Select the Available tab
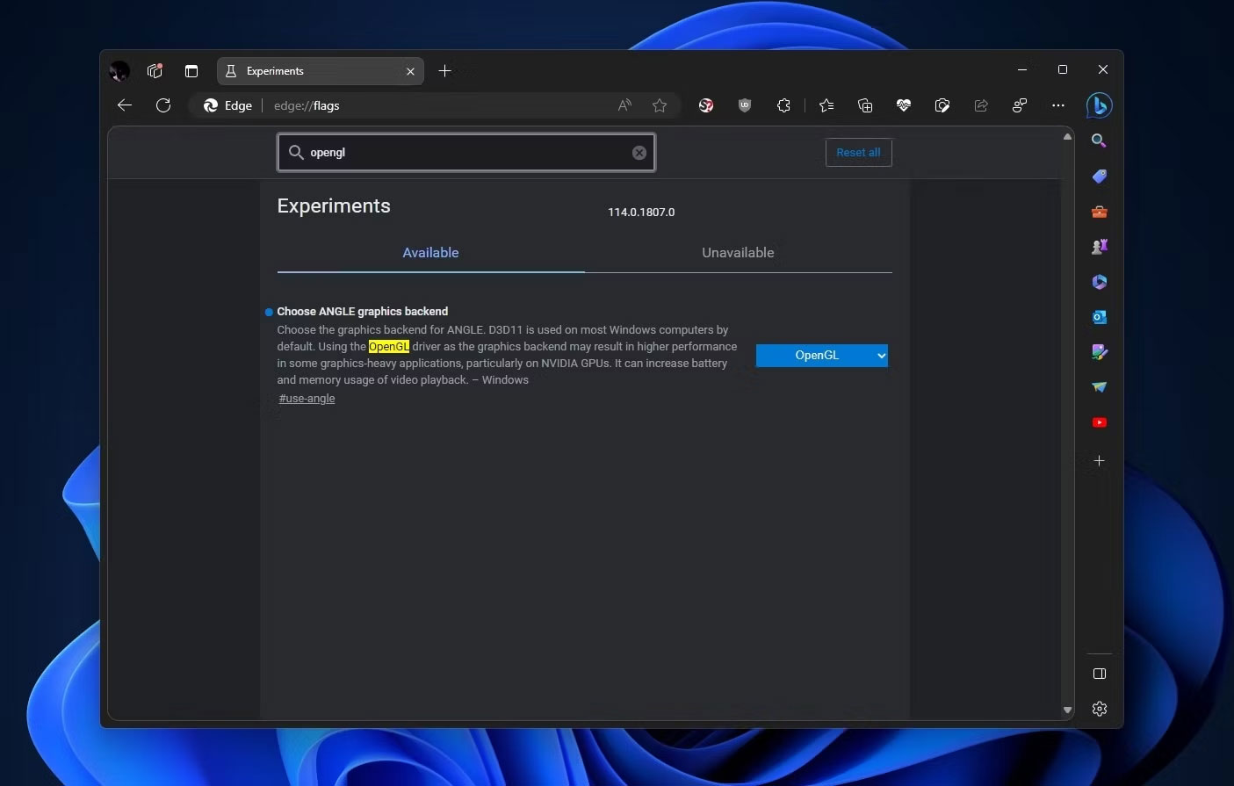The height and width of the screenshot is (786, 1234). pyautogui.click(x=430, y=253)
